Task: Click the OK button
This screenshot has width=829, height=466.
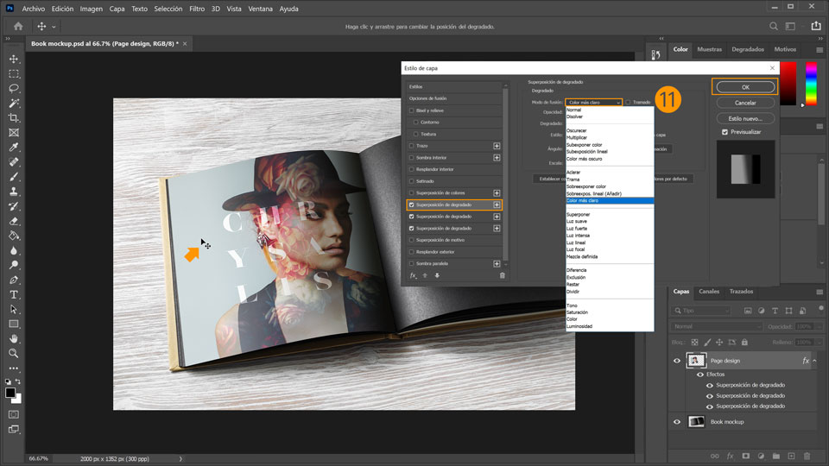Action: point(745,87)
